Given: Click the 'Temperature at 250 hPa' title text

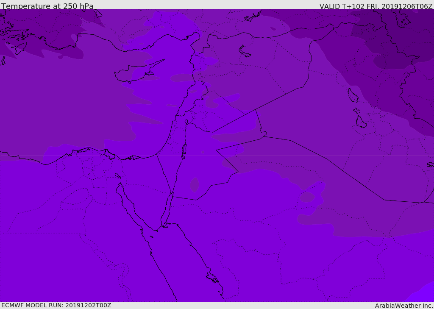Looking at the screenshot, I should [x=47, y=6].
